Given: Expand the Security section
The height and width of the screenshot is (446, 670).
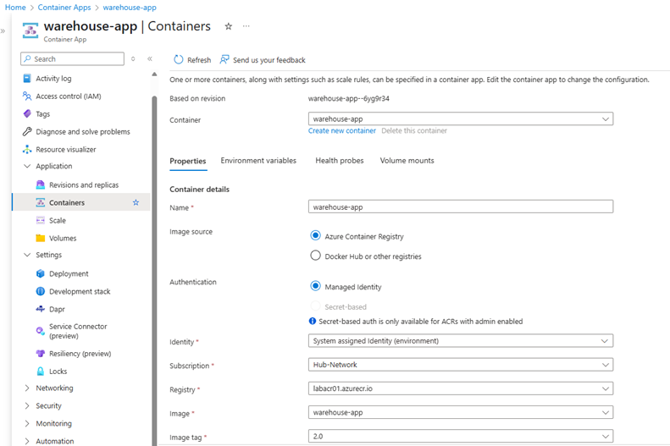Looking at the screenshot, I should [x=27, y=406].
